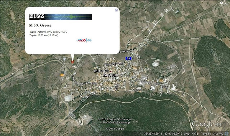Select the date 'April 08, 1970 13:50:27 UTC'

(52, 32)
